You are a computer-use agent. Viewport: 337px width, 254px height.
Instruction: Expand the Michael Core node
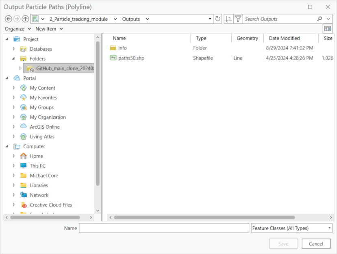point(14,175)
